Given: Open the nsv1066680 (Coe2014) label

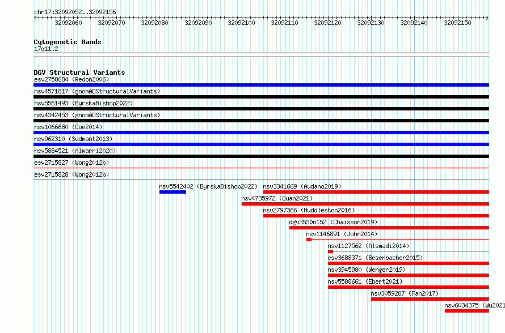Looking at the screenshot, I should point(68,127).
